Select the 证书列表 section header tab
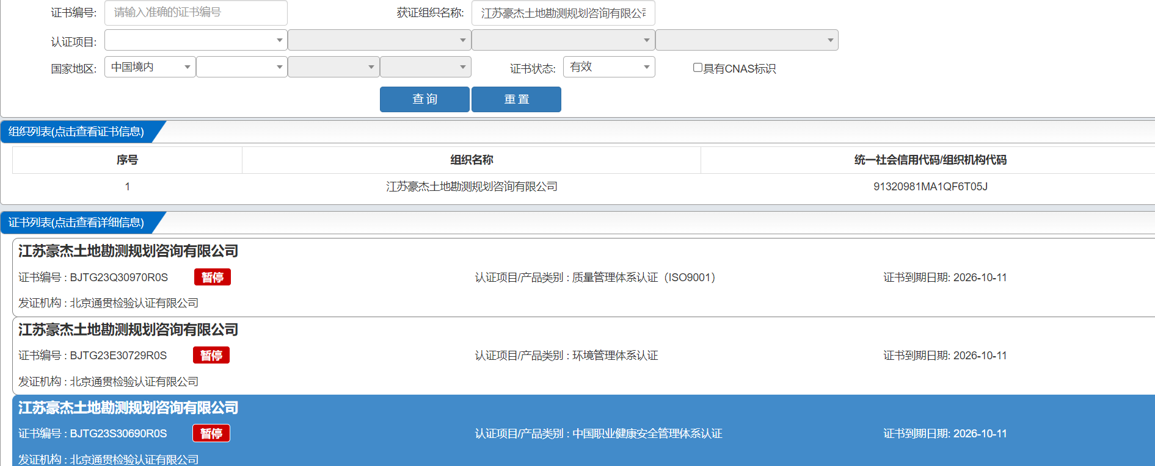1155x466 pixels. coord(77,223)
